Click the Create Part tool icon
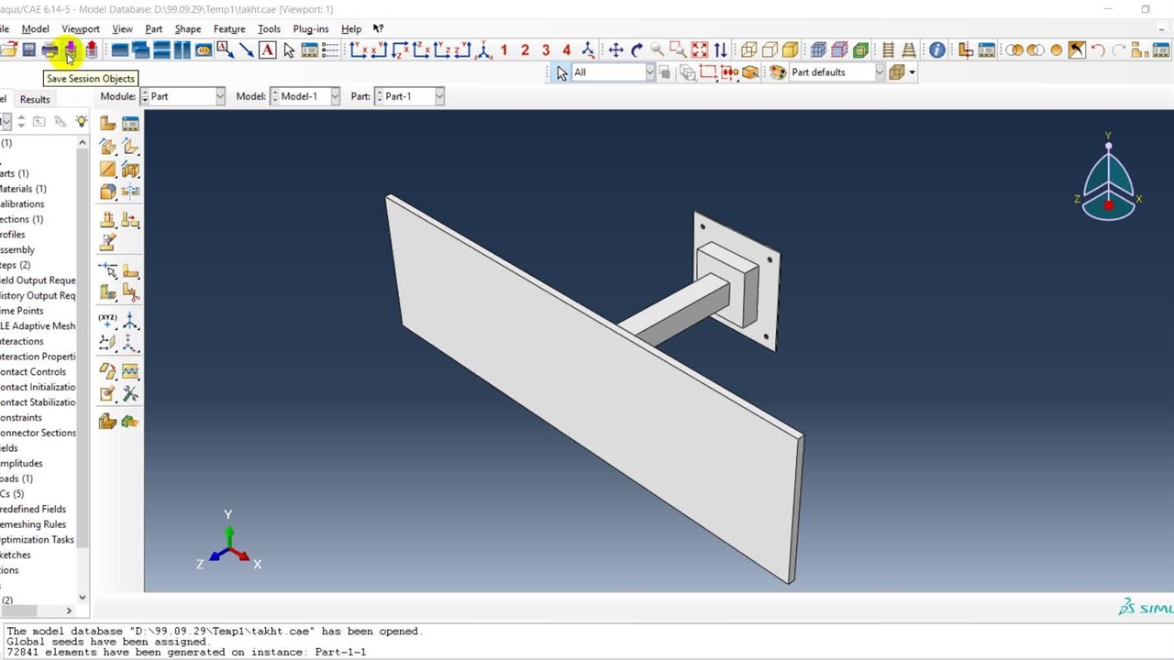The image size is (1174, 660). (x=108, y=124)
